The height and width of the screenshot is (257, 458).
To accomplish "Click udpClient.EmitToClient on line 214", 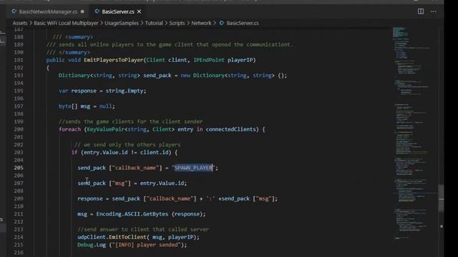I will coord(112,237).
